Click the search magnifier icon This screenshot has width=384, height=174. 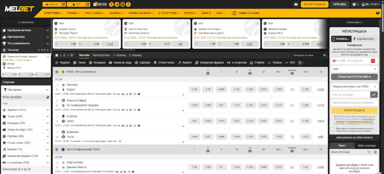coord(325,55)
